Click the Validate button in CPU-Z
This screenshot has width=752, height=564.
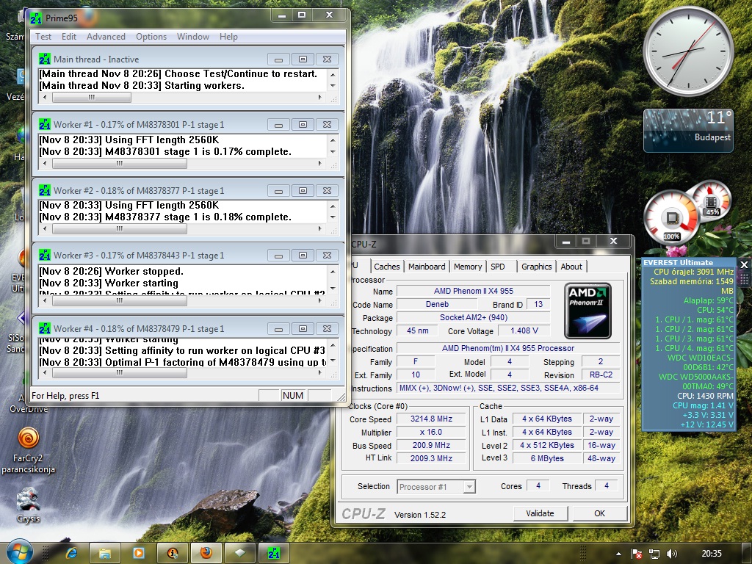(x=540, y=513)
